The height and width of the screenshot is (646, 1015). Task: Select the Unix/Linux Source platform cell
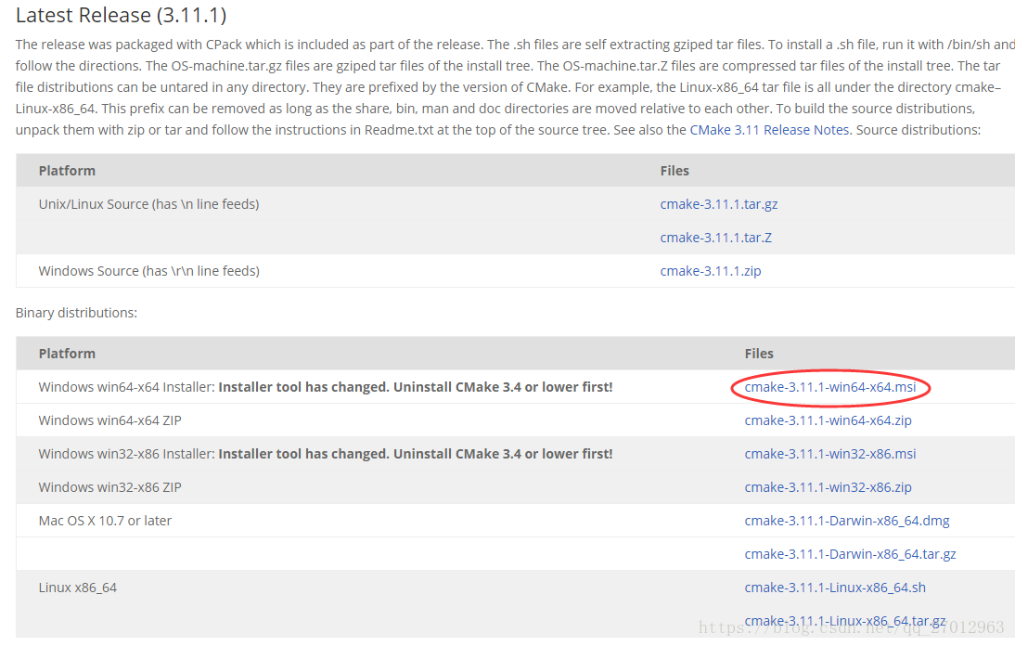[148, 204]
